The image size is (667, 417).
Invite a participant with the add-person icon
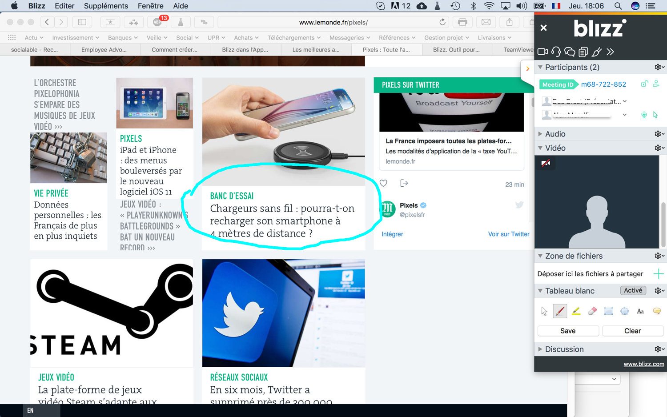(656, 84)
